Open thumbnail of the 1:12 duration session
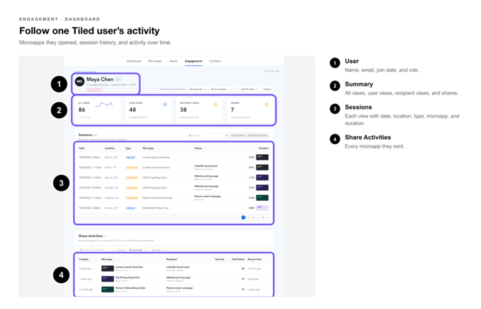Image resolution: width=481 pixels, height=309 pixels. pos(262,178)
